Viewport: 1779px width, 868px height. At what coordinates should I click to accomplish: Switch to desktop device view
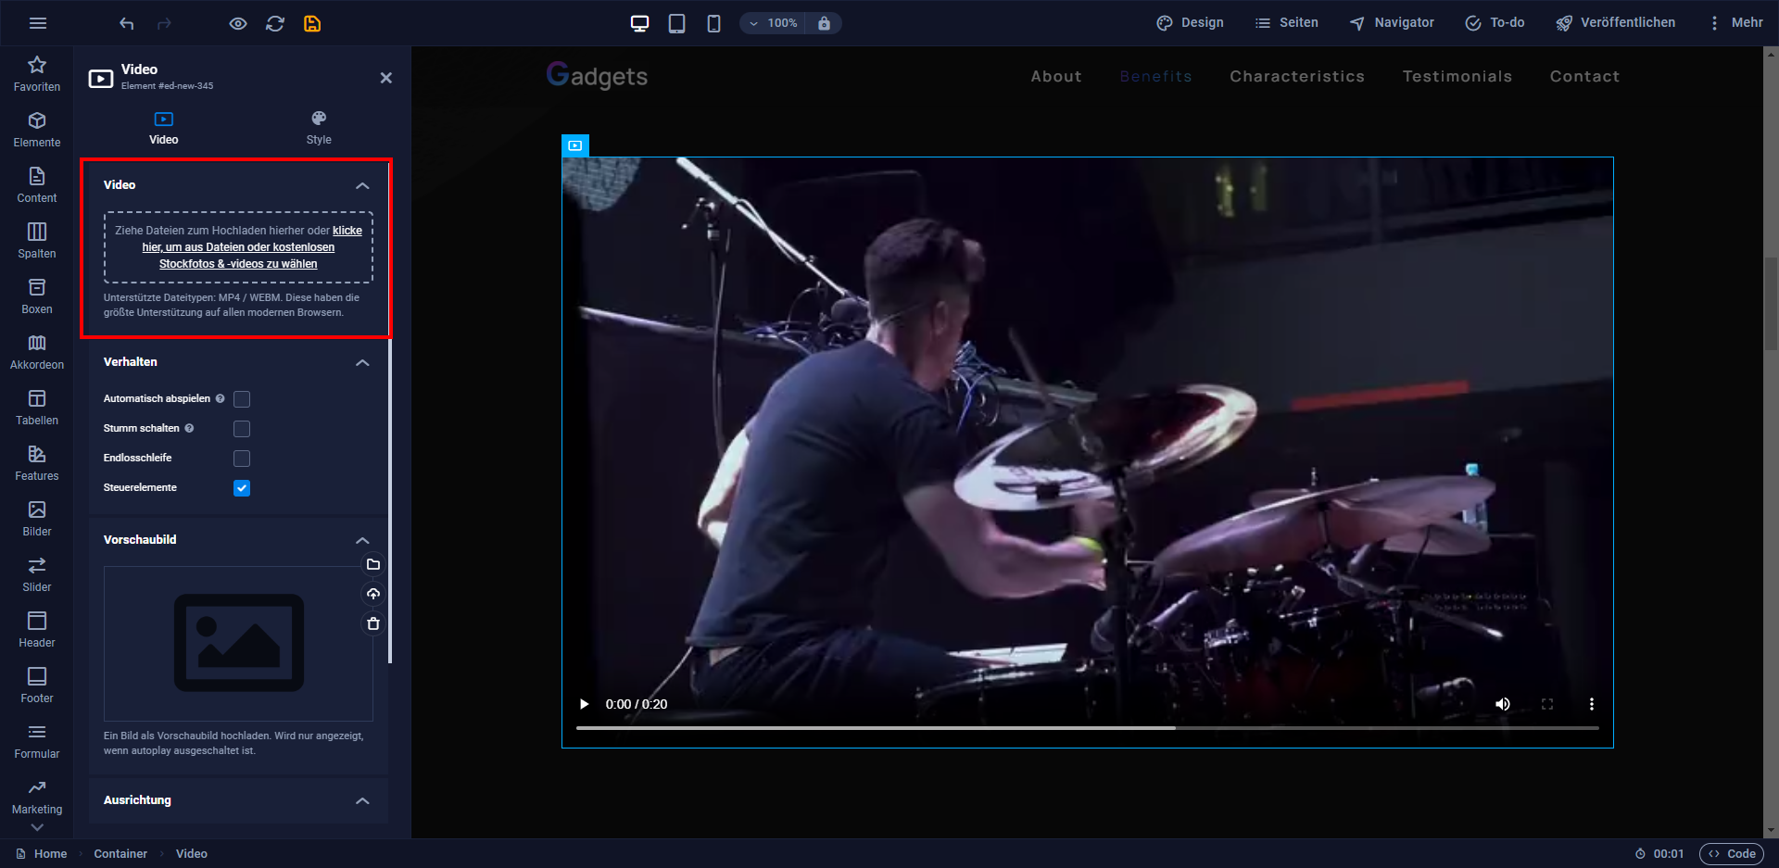pyautogui.click(x=640, y=23)
